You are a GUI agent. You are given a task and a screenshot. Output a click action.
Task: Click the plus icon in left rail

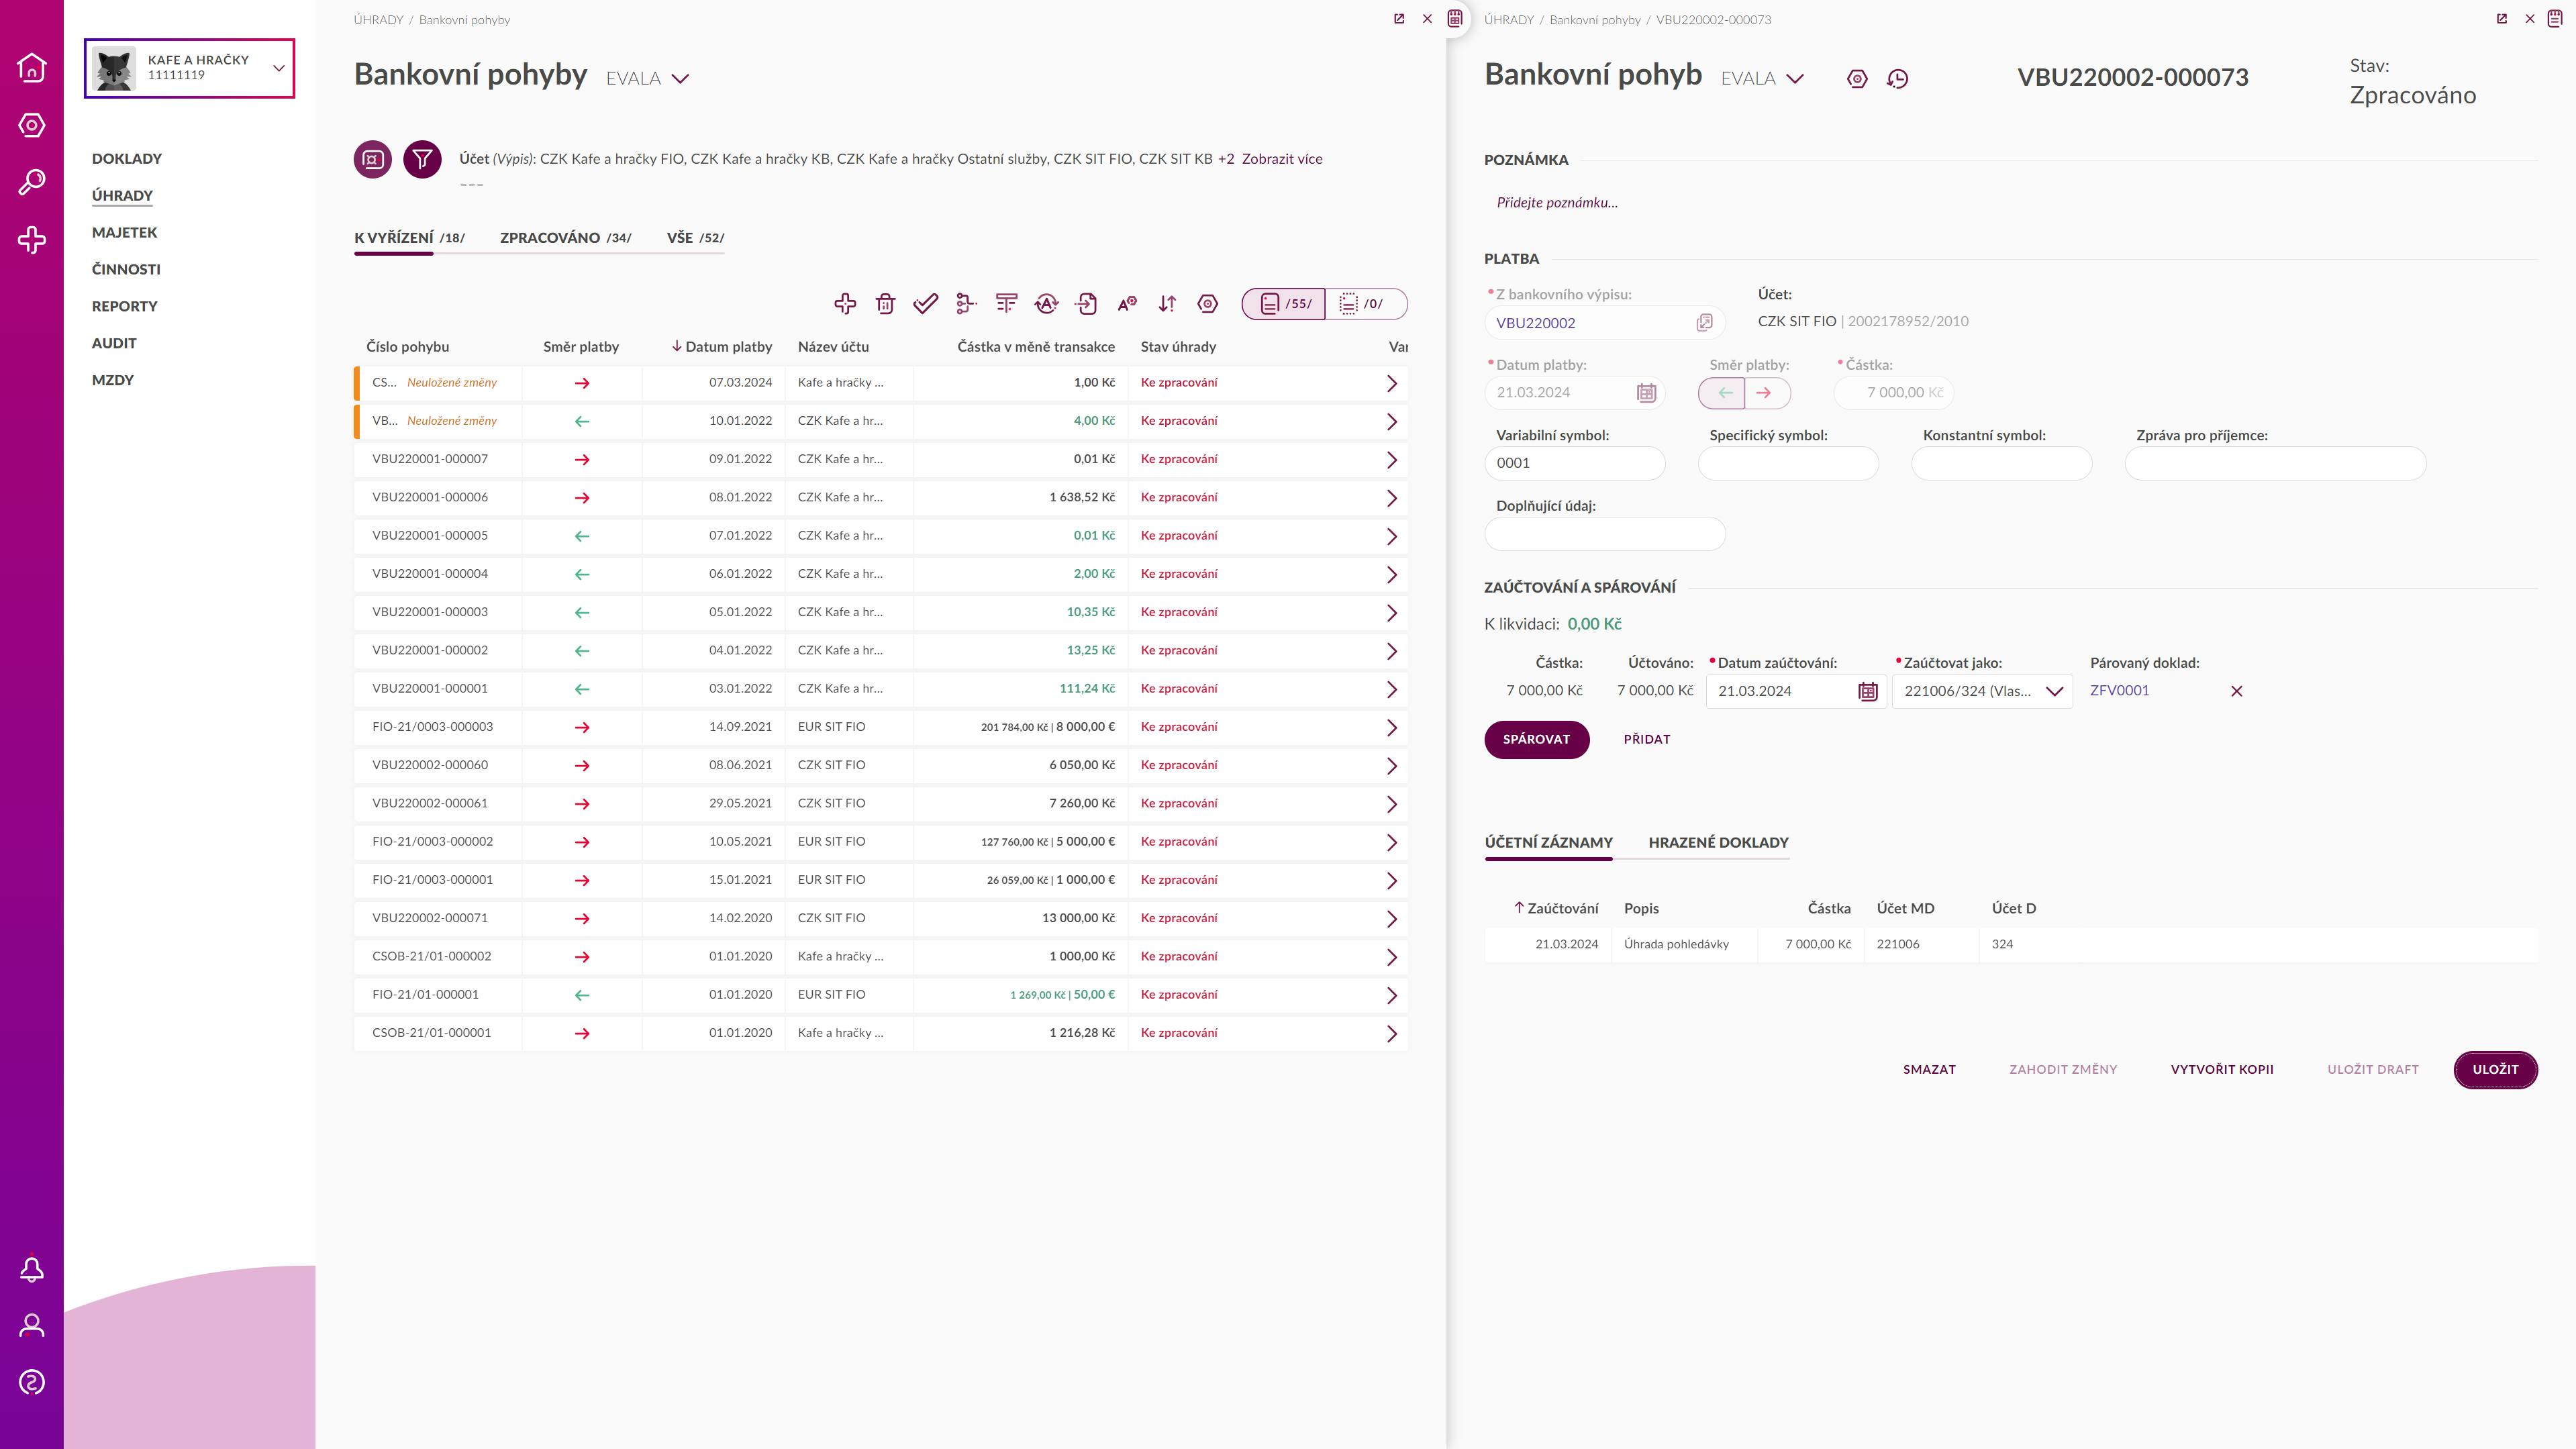click(32, 240)
